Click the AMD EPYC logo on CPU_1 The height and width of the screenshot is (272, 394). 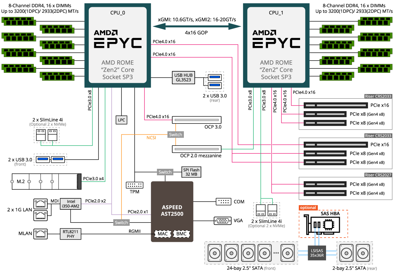(x=276, y=39)
